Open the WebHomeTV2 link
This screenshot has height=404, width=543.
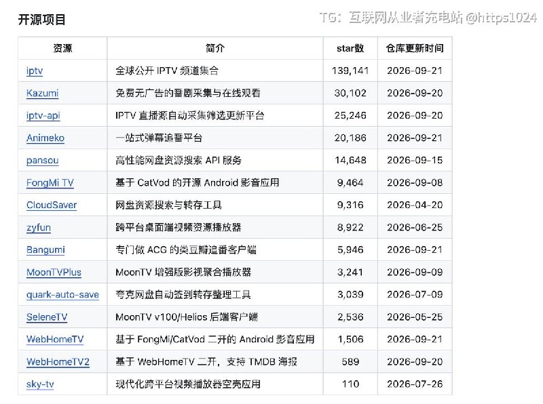58,362
